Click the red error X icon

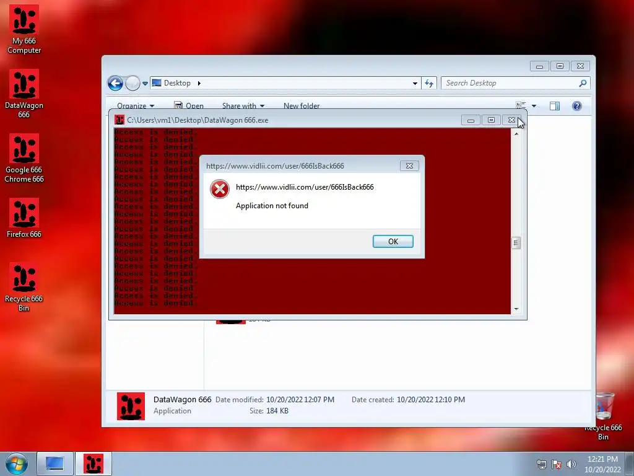tap(220, 189)
